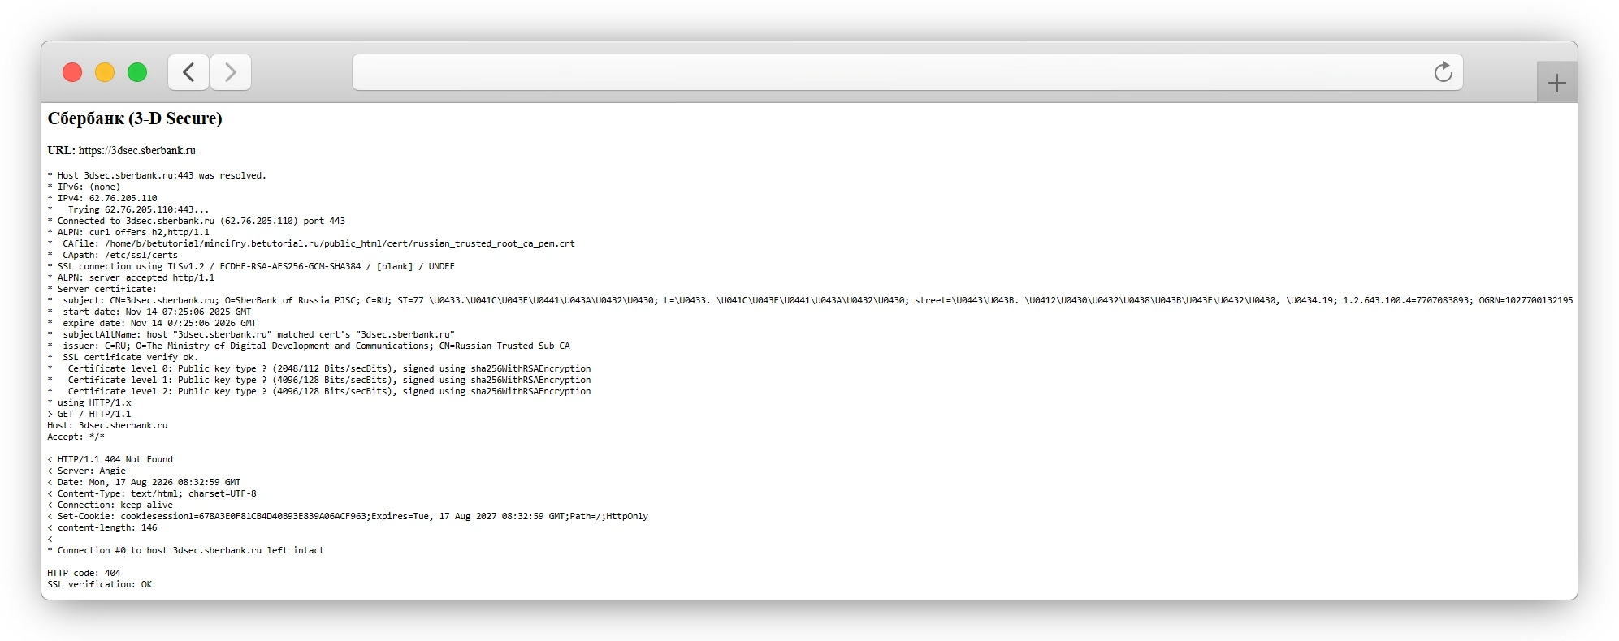Click the 'content-length: 146' header line
Screen dimensions: 1619x641
[102, 527]
